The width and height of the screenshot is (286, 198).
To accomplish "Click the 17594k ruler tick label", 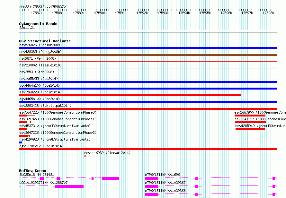I will 184,13.
